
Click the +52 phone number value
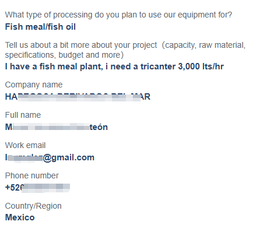[x=37, y=188]
